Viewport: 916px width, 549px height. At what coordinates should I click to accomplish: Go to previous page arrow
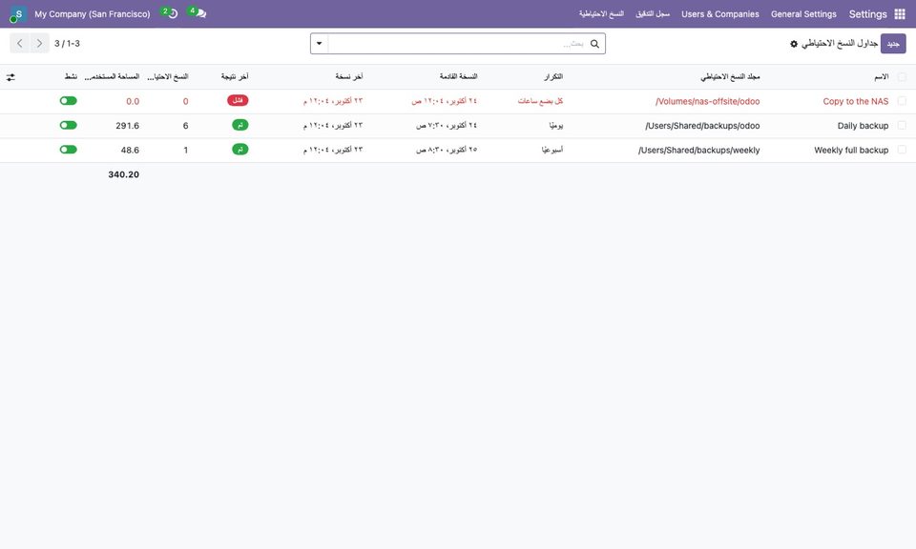pyautogui.click(x=19, y=43)
